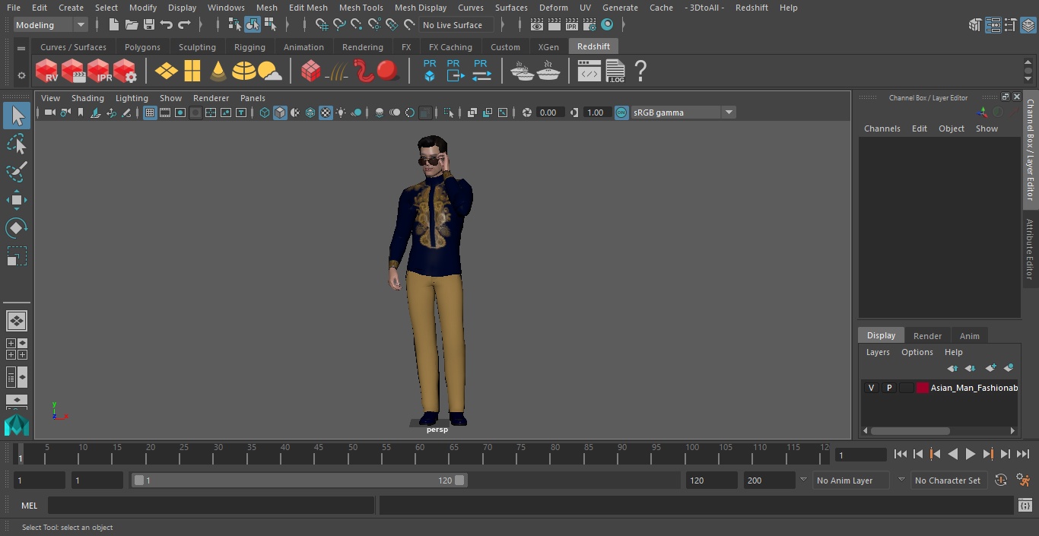This screenshot has width=1039, height=536.
Task: Undo the last action
Action: 167,25
